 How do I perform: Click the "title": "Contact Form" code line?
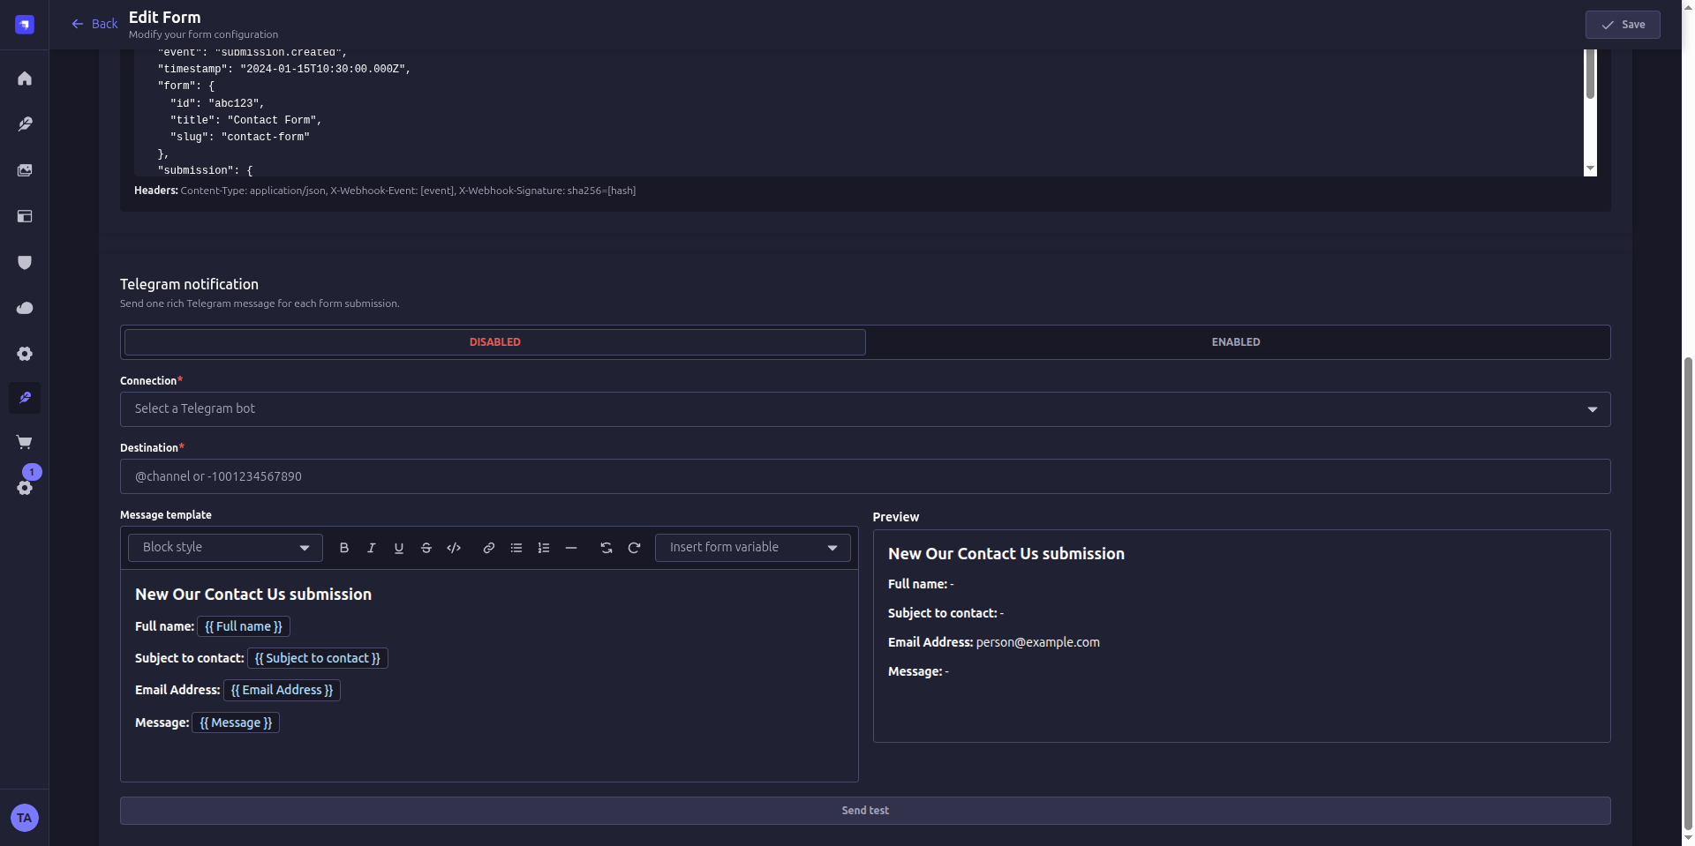pyautogui.click(x=246, y=120)
